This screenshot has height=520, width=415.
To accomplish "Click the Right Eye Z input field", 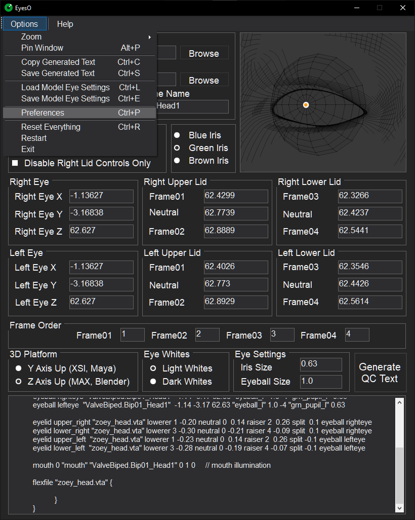I will tap(101, 231).
